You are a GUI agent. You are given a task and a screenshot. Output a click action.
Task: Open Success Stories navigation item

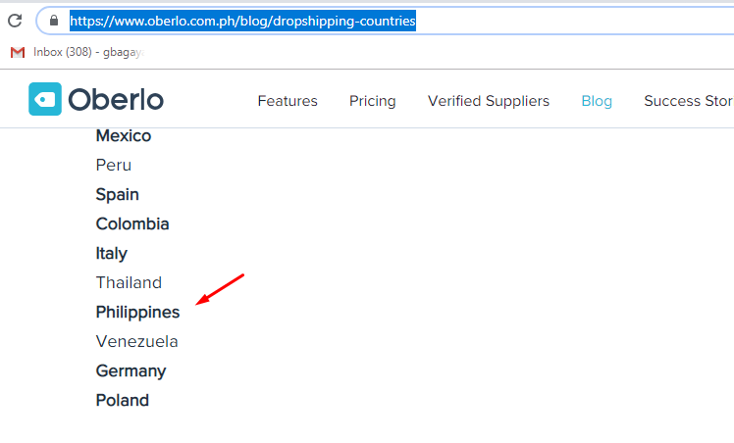point(689,101)
